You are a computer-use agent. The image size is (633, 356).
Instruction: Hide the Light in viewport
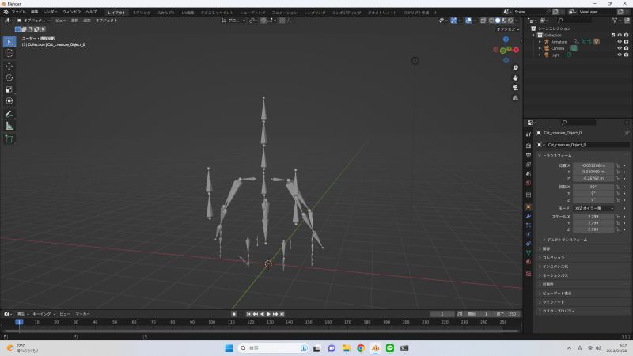coord(620,55)
